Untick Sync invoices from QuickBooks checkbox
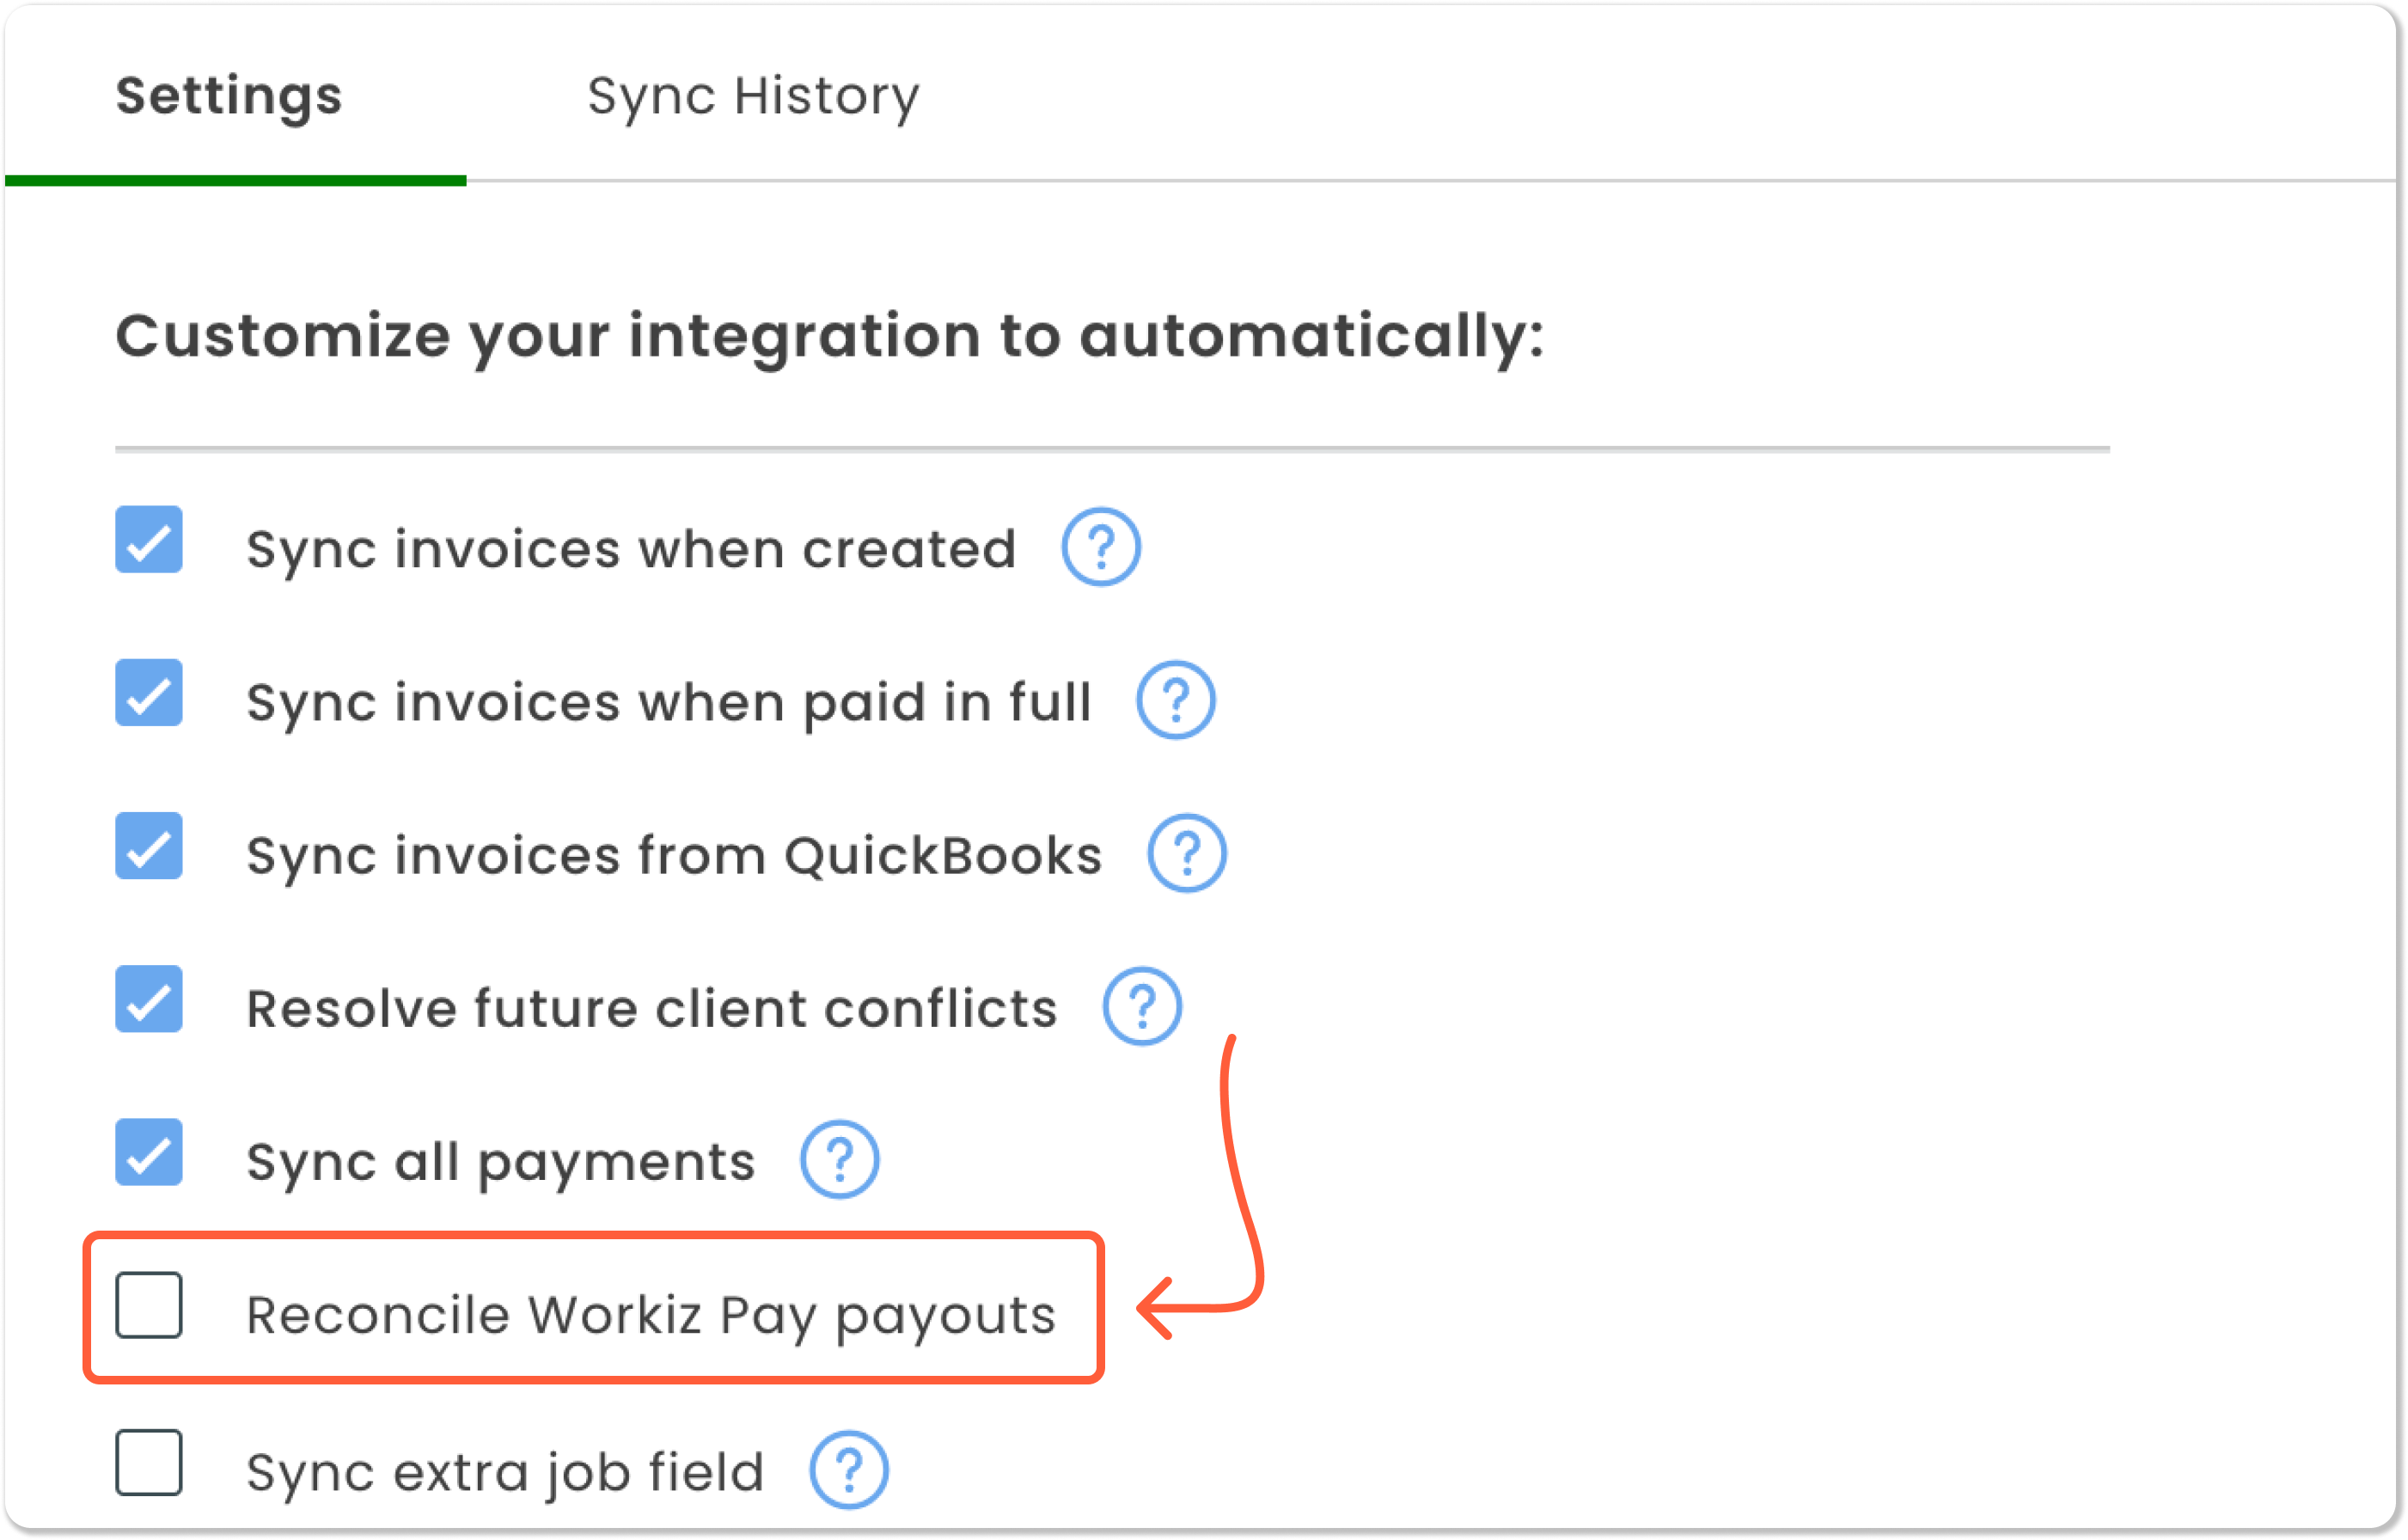Image resolution: width=2408 pixels, height=1540 pixels. (x=149, y=846)
